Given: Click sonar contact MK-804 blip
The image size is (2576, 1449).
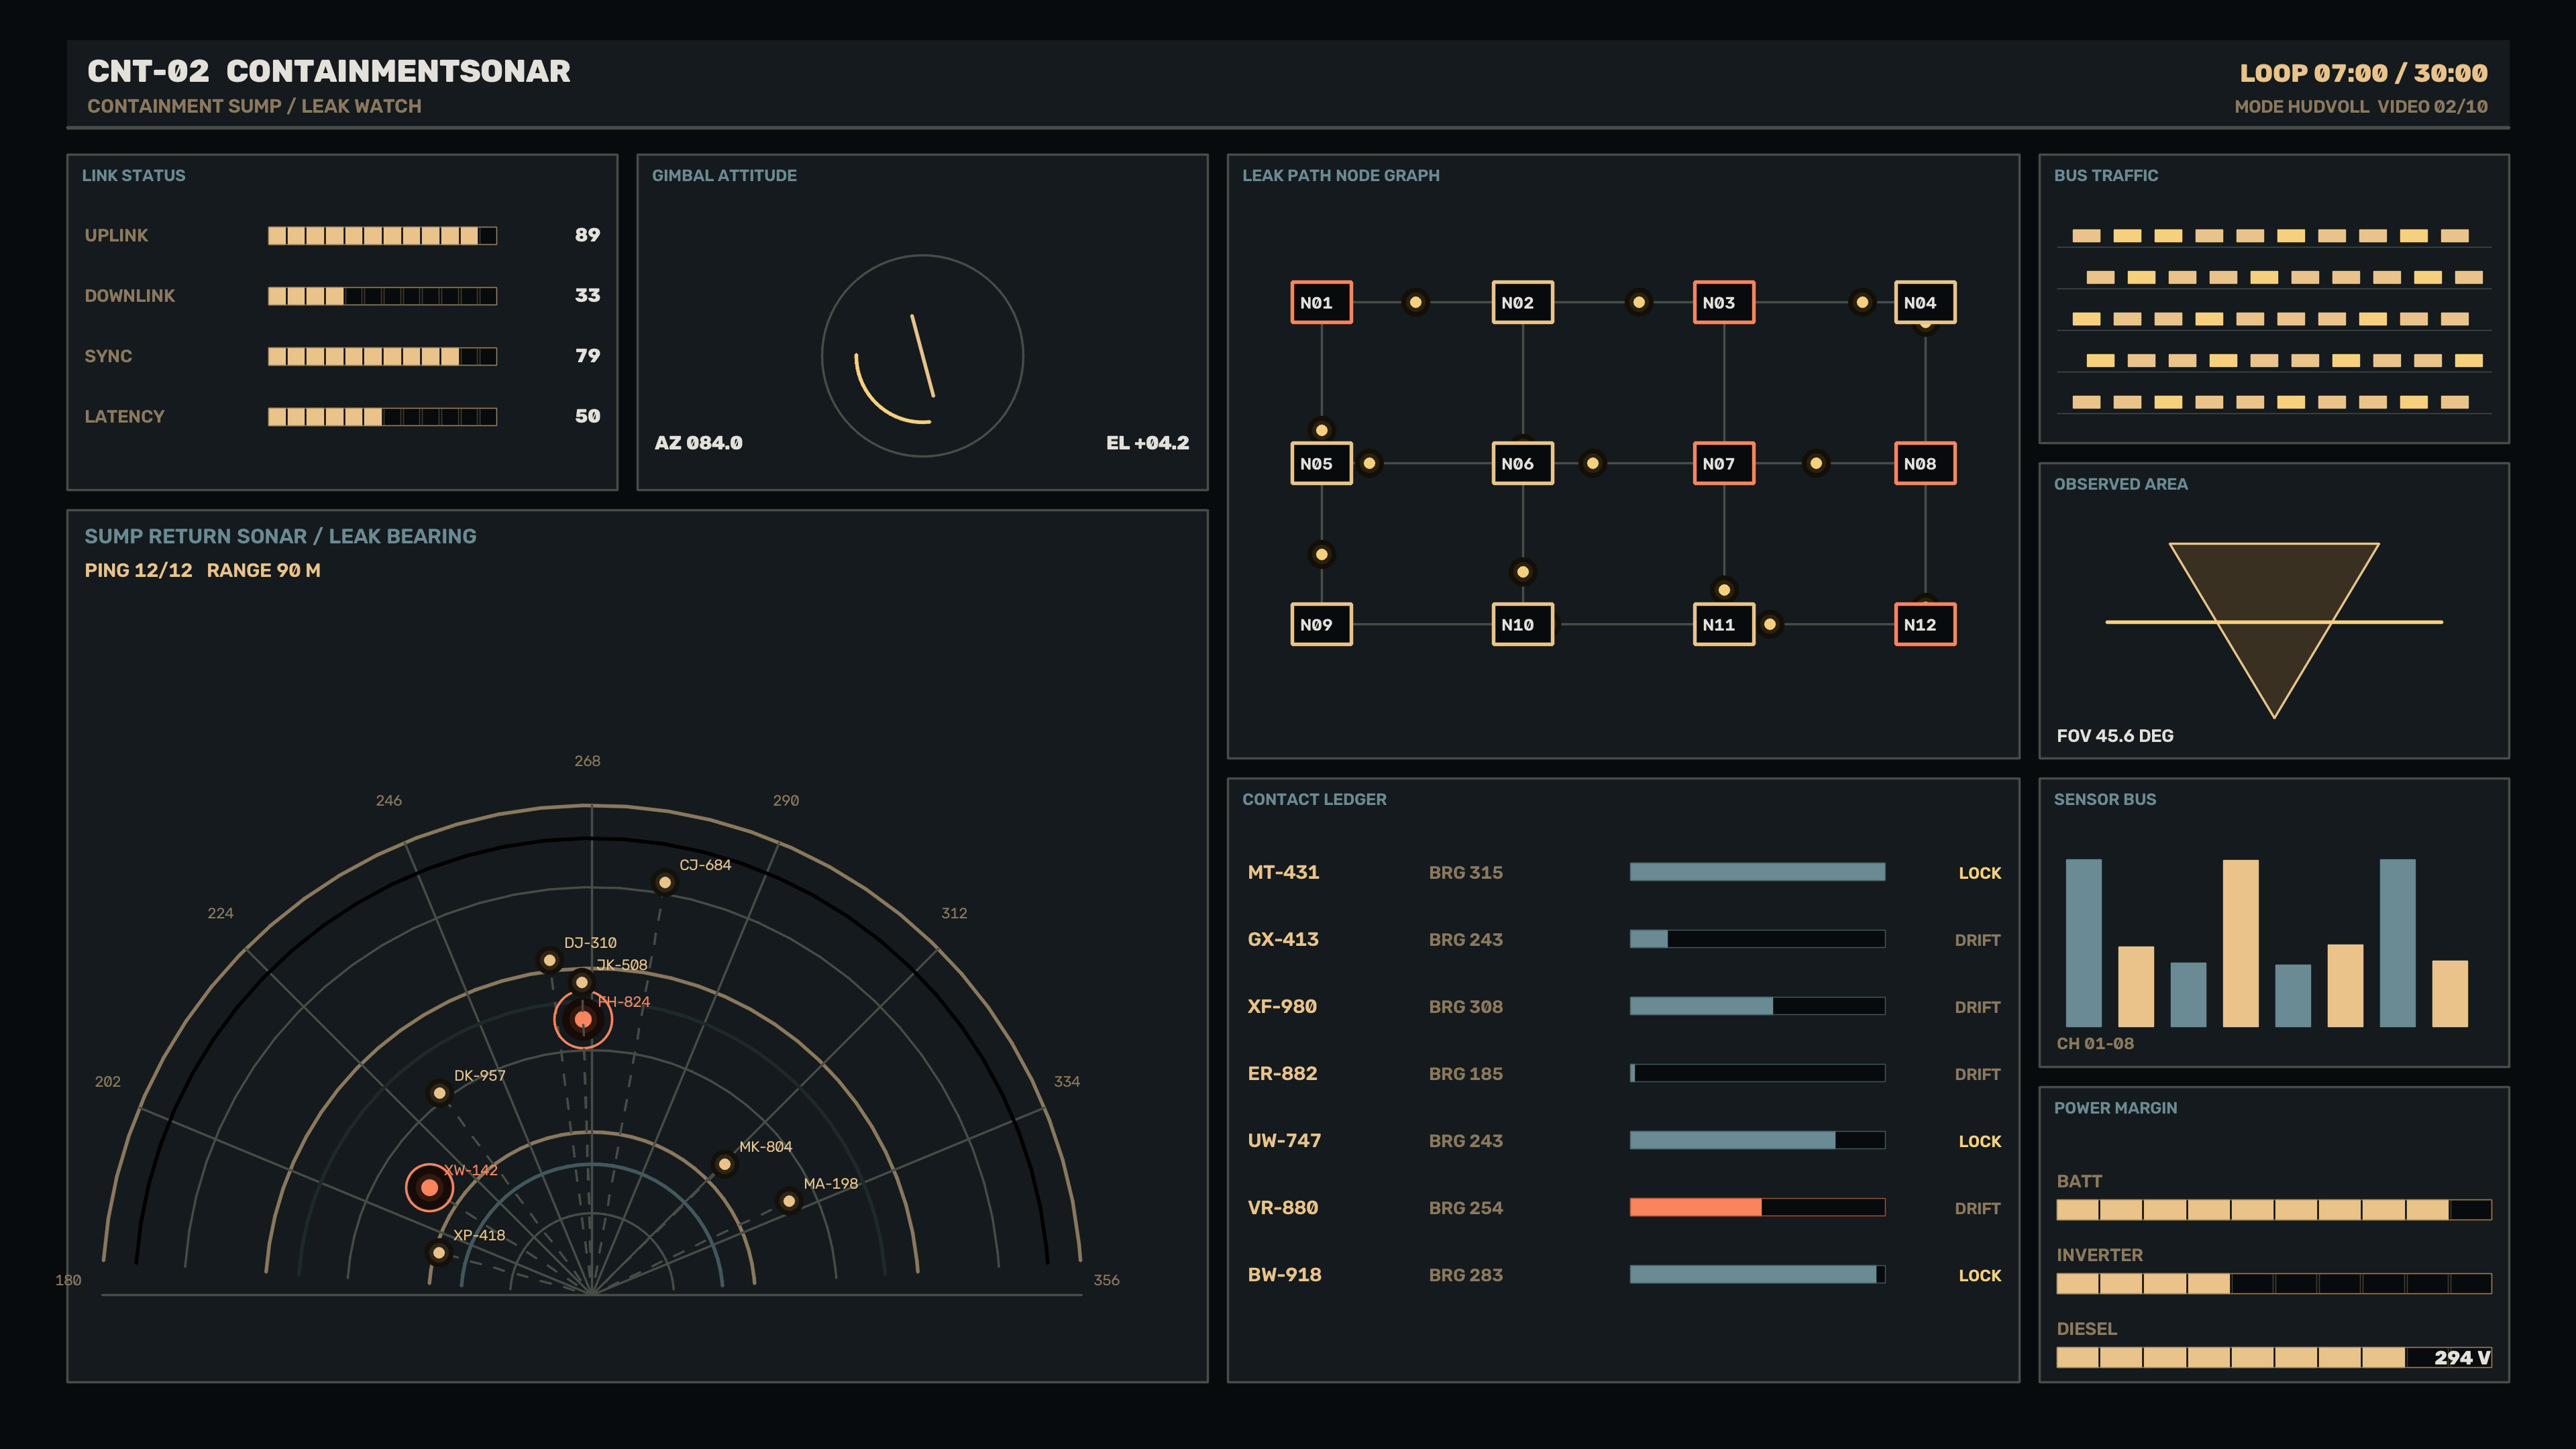Looking at the screenshot, I should 724,1164.
